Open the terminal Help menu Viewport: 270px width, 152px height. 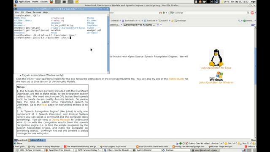(x=45, y=12)
